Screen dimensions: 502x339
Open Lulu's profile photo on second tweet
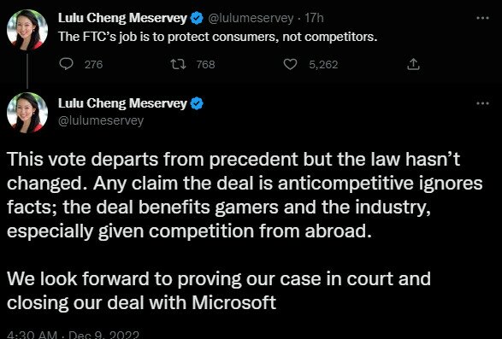[x=27, y=113]
